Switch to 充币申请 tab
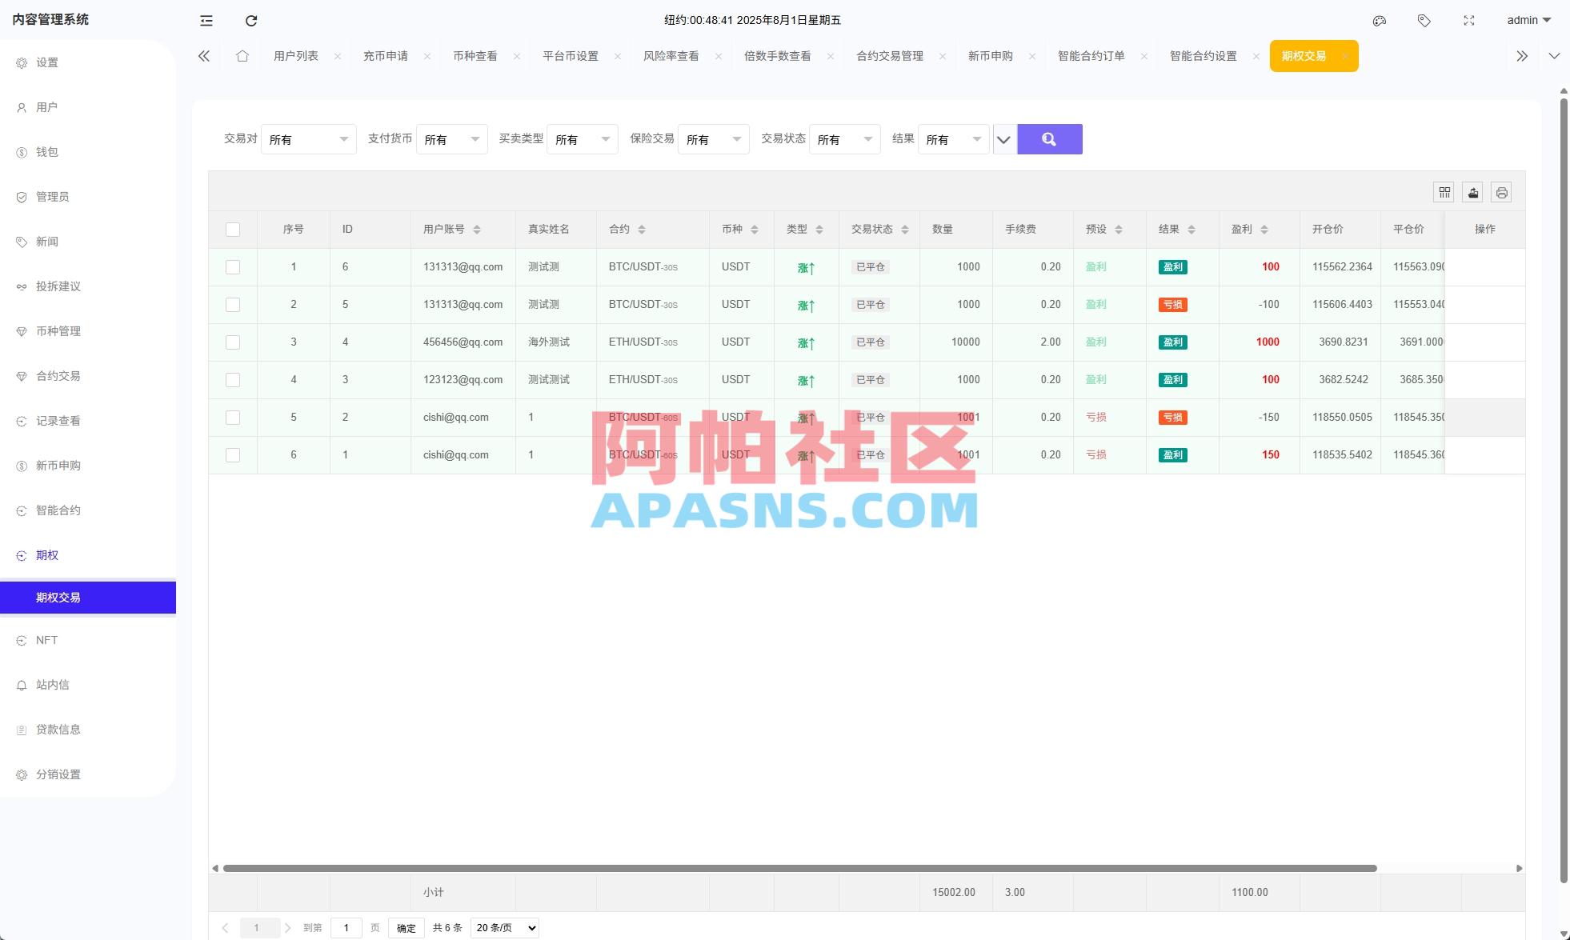1570x940 pixels. [x=386, y=56]
